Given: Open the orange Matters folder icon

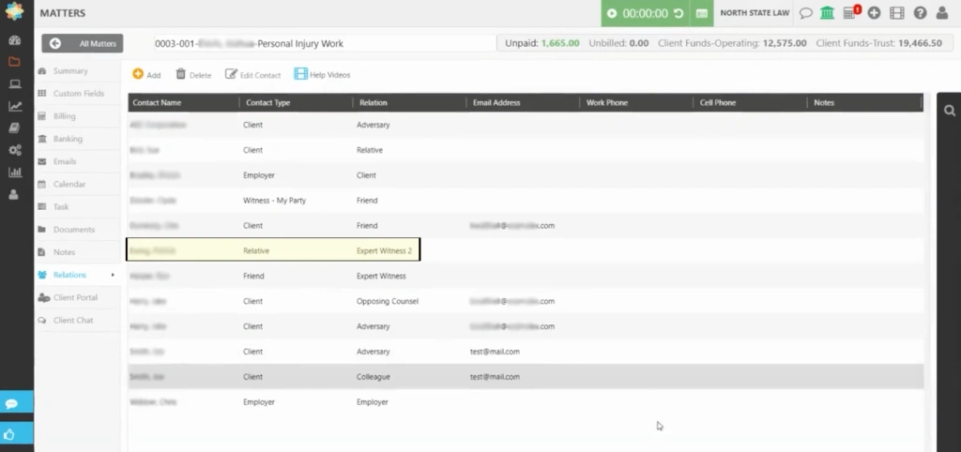Looking at the screenshot, I should (15, 62).
